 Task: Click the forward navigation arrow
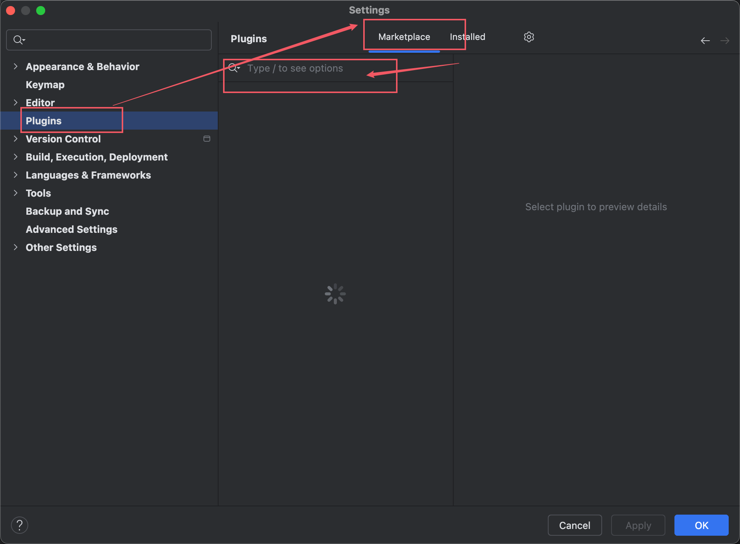[725, 40]
